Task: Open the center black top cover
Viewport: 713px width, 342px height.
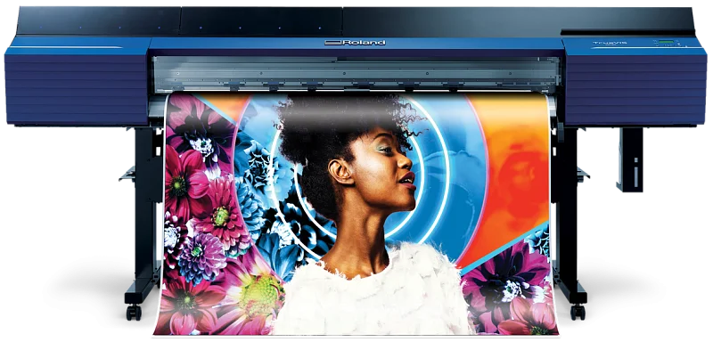Action: 261,20
